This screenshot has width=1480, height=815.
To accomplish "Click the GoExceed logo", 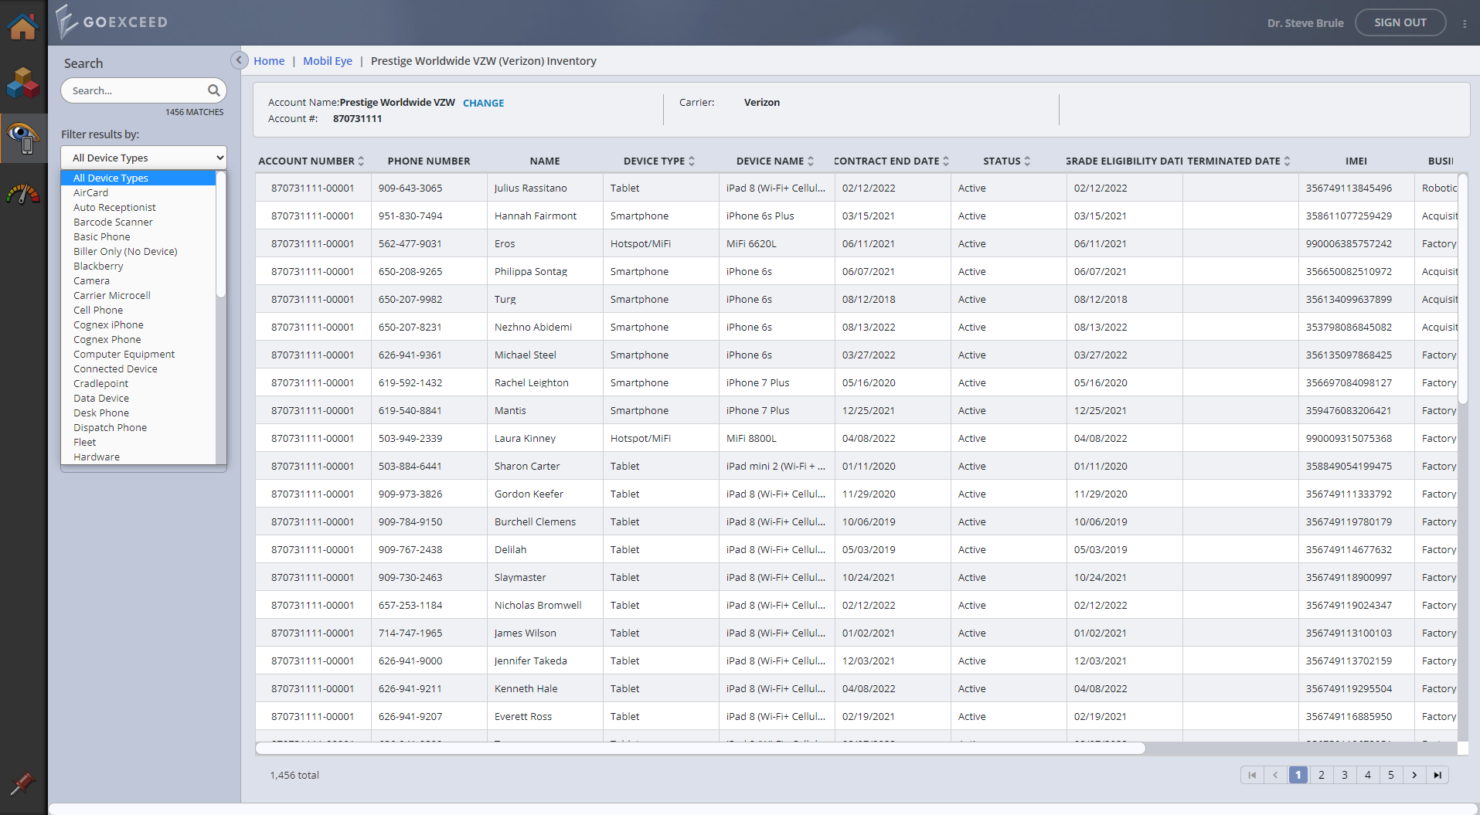I will coord(112,22).
